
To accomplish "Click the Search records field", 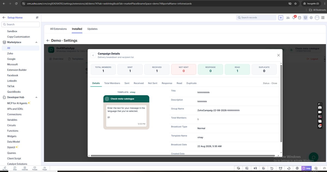I will 256,18.
